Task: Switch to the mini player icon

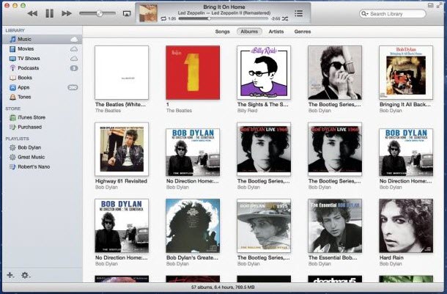Action: (x=430, y=5)
